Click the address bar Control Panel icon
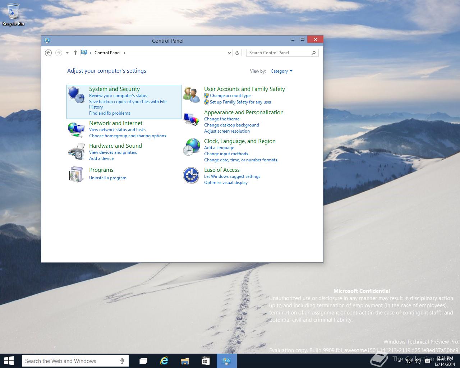The height and width of the screenshot is (368, 460). [x=84, y=53]
